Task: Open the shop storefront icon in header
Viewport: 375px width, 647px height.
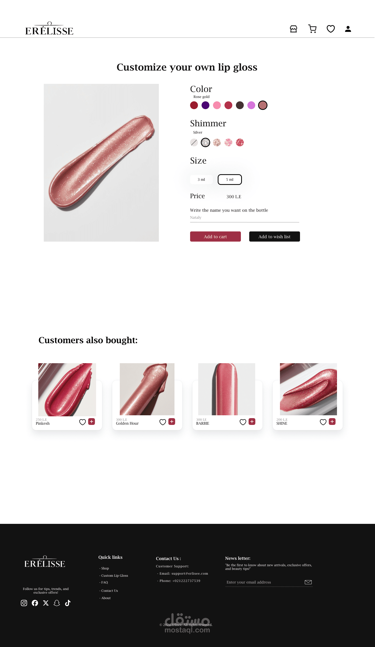Action: [293, 29]
